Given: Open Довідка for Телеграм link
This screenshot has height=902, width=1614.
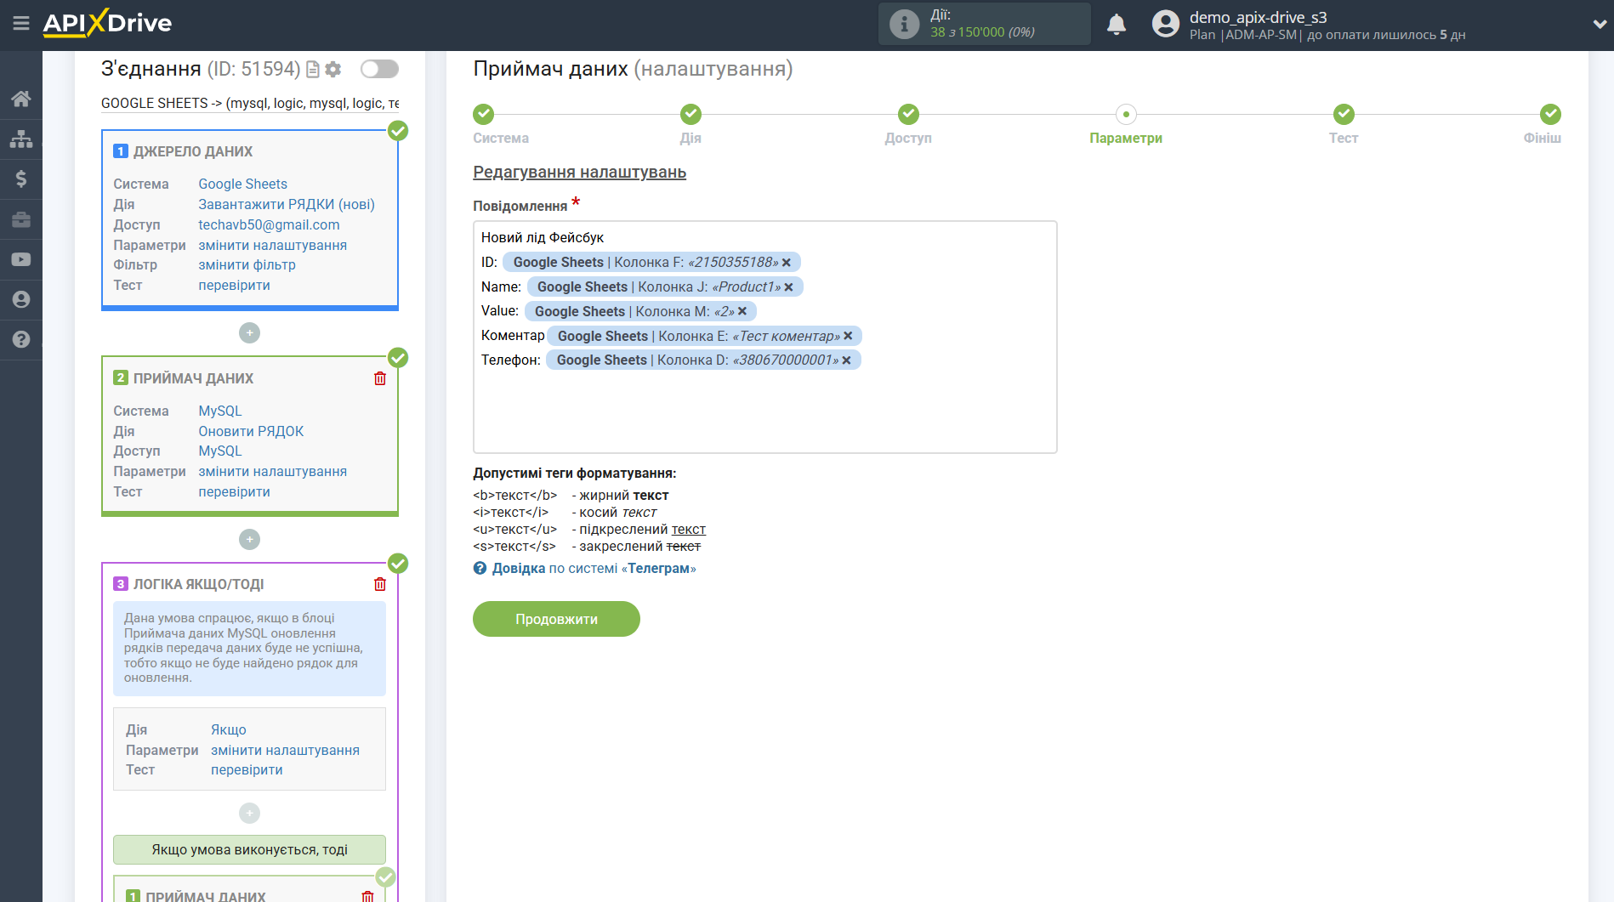Looking at the screenshot, I should [x=594, y=568].
